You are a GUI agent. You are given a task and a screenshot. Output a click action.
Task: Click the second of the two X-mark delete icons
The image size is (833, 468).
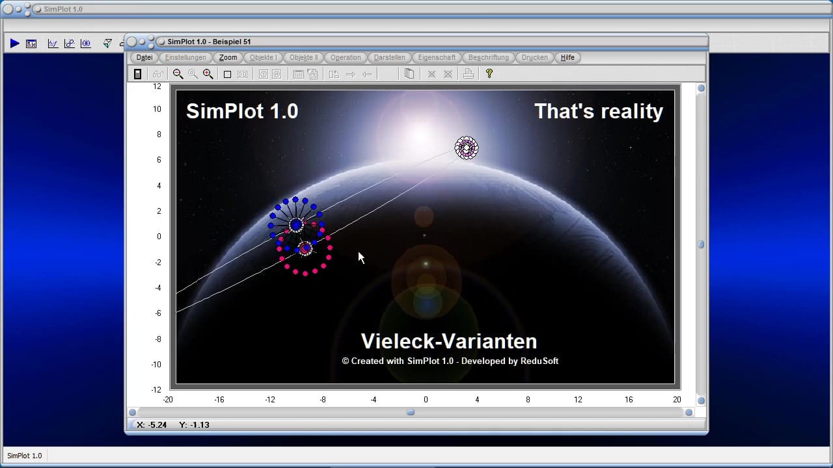coord(448,74)
